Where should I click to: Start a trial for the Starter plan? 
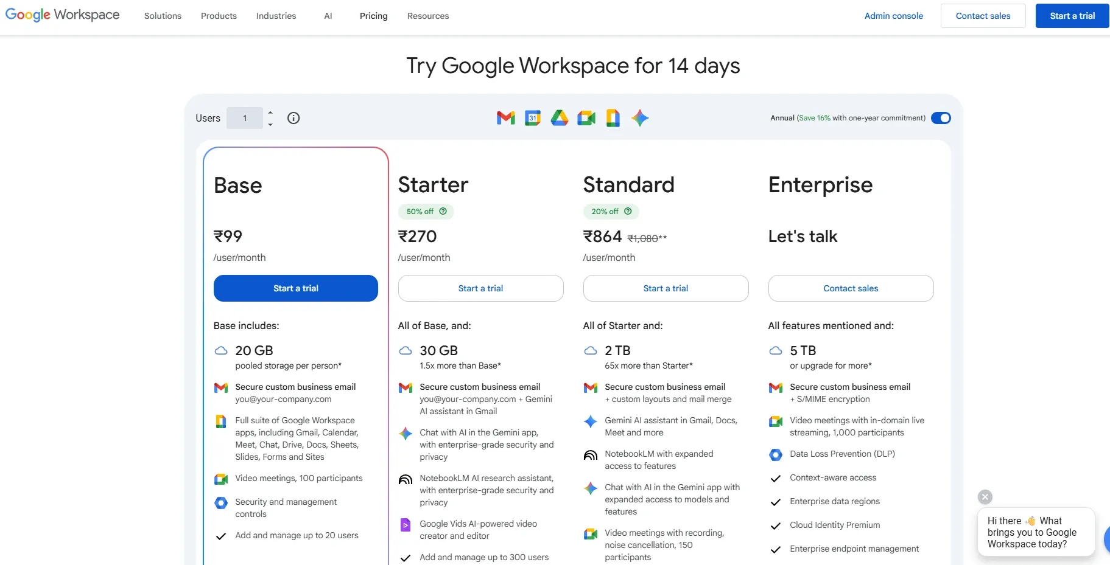coord(481,288)
